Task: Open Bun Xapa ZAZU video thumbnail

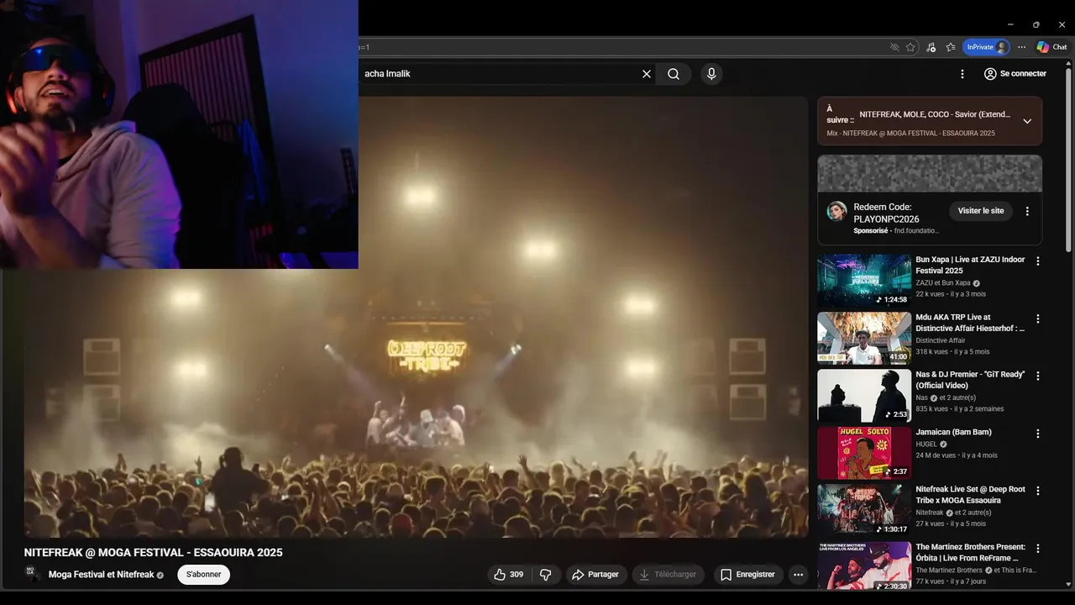Action: click(864, 281)
